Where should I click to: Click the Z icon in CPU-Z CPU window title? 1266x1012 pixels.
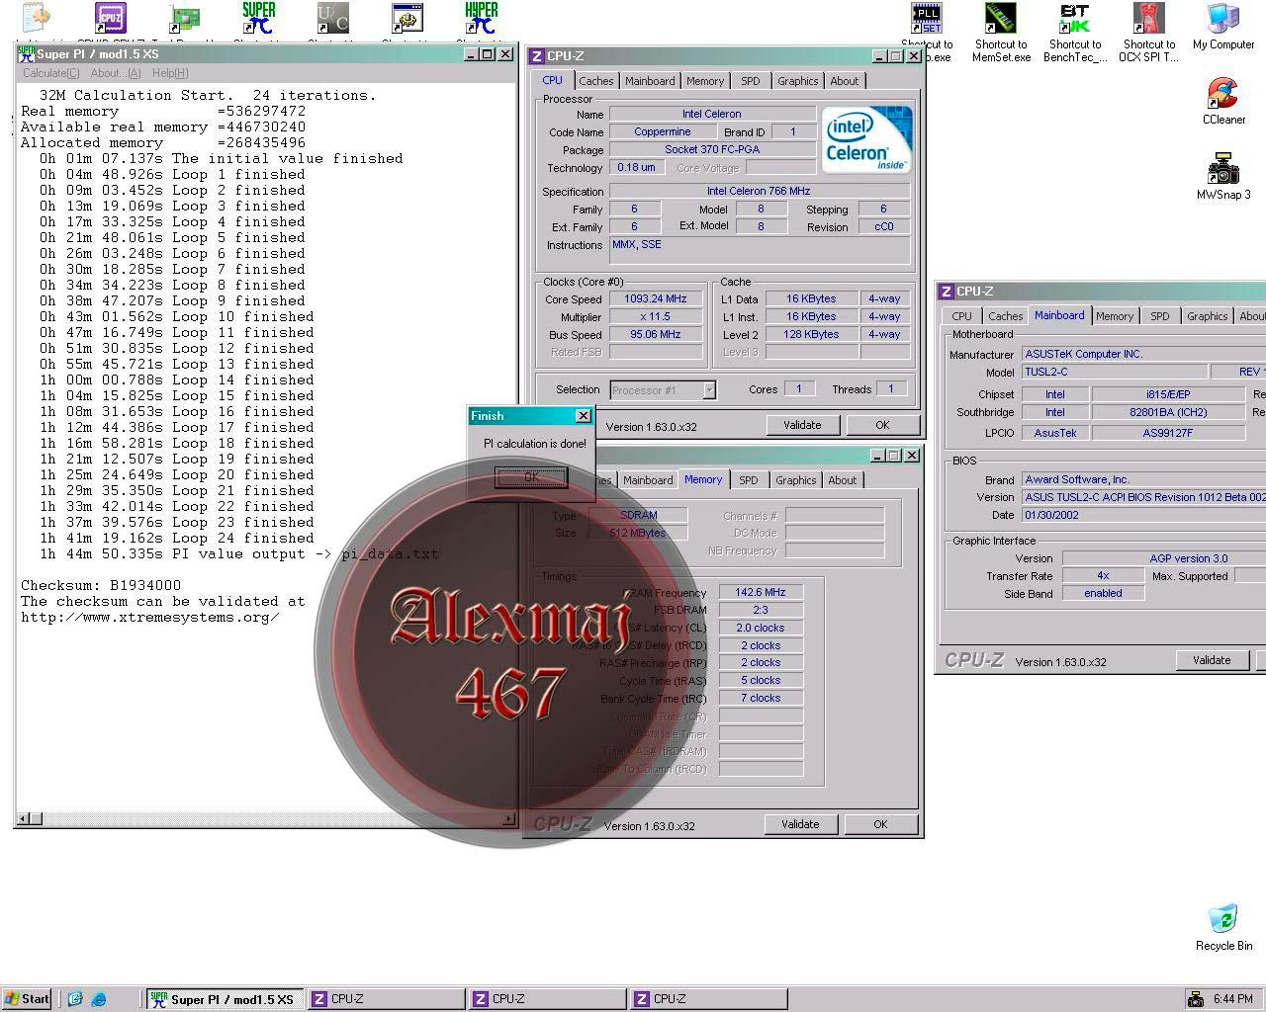[x=535, y=56]
